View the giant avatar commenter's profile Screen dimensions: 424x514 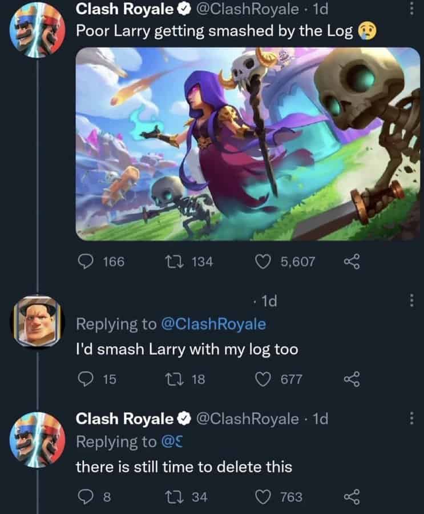[x=36, y=321]
